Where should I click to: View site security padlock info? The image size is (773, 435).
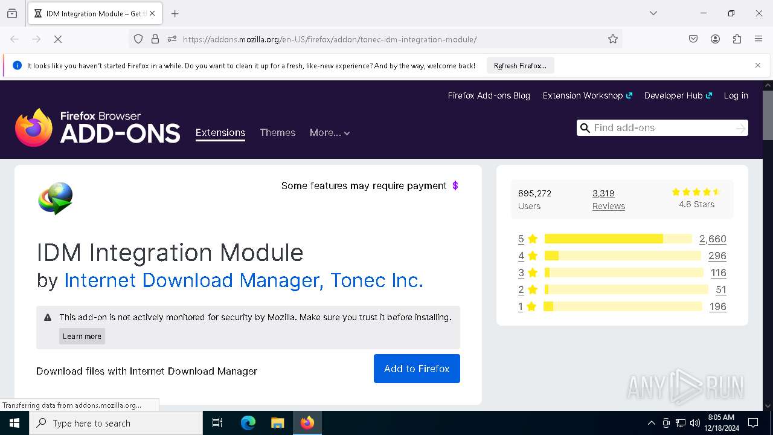click(x=155, y=39)
